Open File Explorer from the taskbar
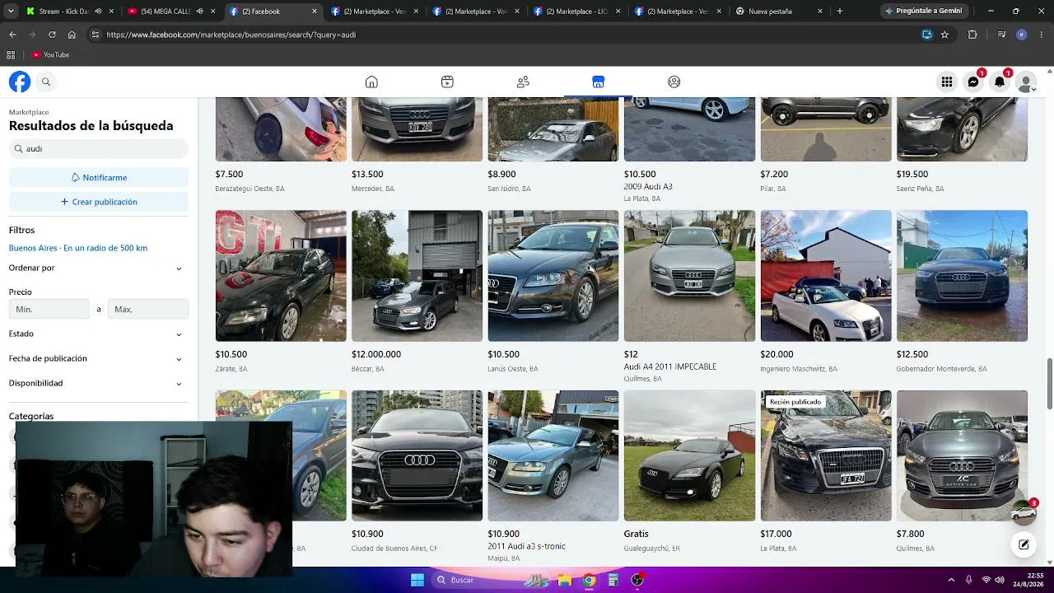 tap(565, 580)
